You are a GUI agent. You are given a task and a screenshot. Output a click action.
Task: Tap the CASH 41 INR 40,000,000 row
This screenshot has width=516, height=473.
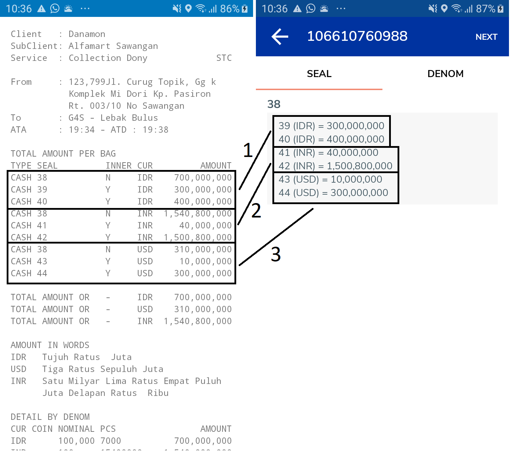tap(121, 226)
